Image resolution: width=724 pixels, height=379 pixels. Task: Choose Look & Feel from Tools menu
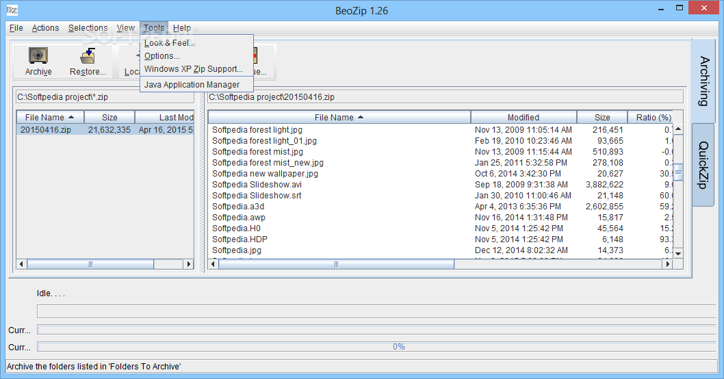[196, 43]
